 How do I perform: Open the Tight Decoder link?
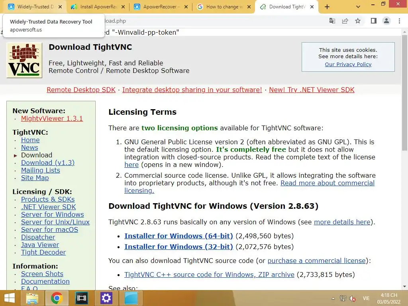tap(43, 252)
